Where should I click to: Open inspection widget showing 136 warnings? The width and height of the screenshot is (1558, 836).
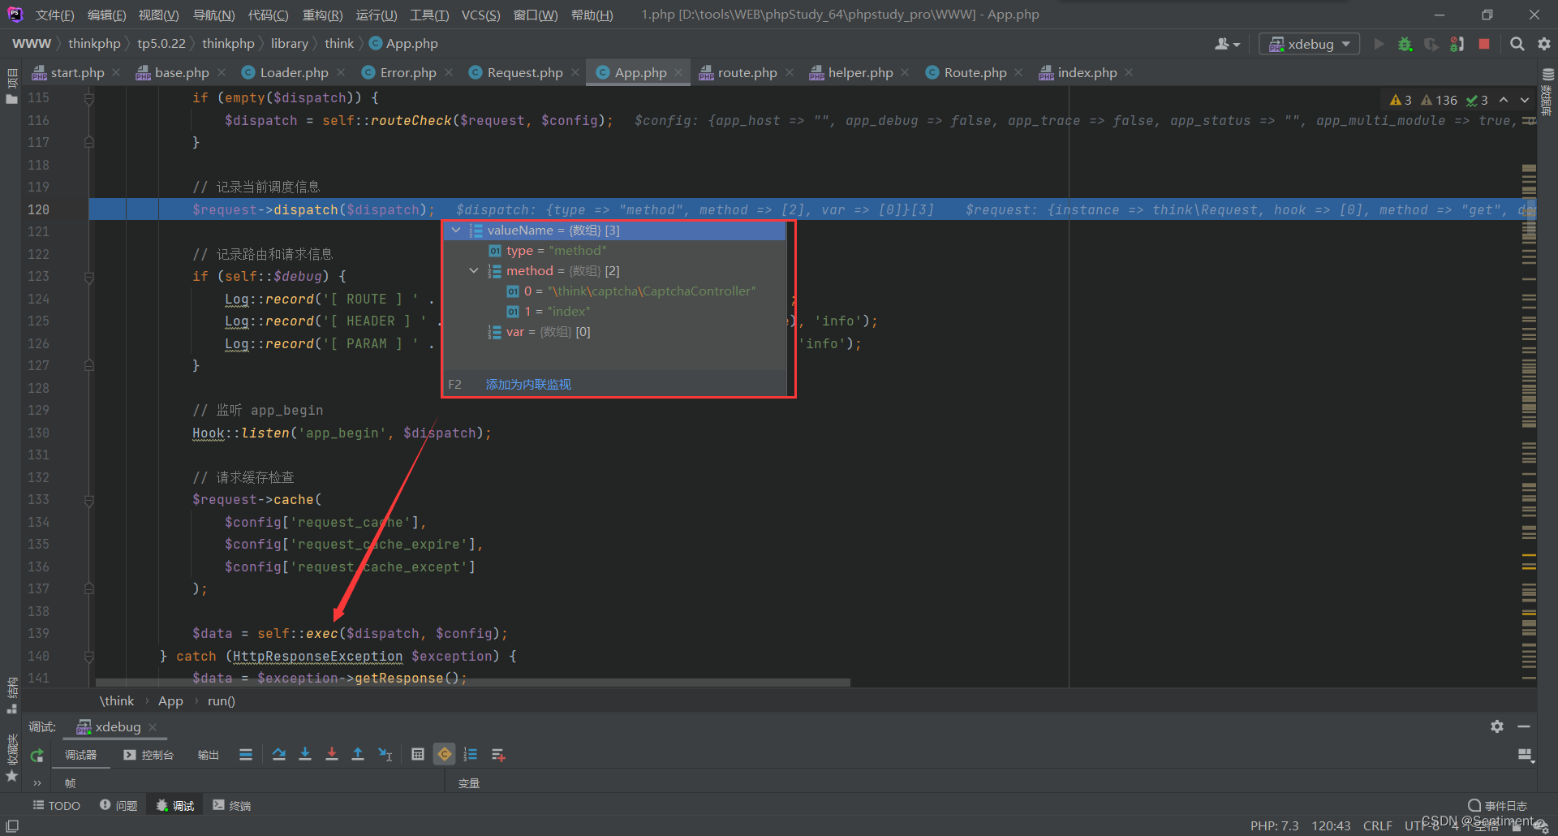click(1440, 100)
